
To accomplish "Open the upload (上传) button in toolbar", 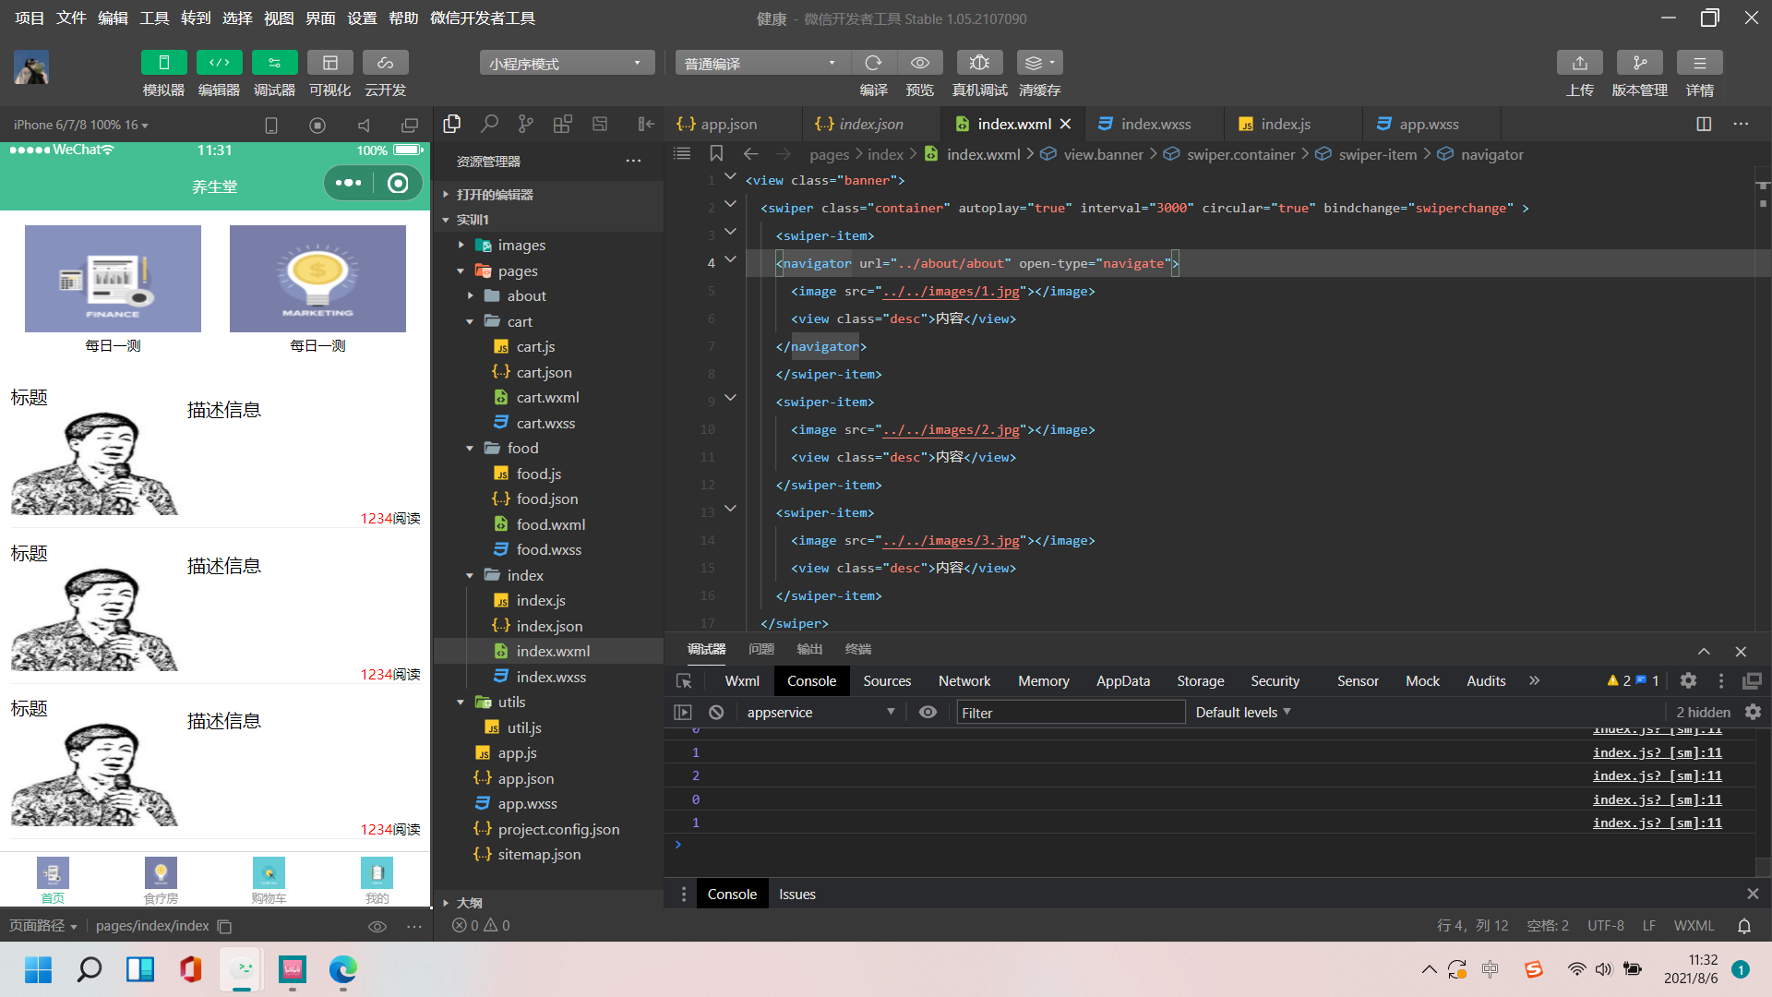I will coord(1579,63).
